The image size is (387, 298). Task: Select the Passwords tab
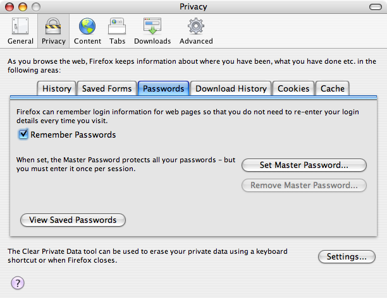[x=163, y=88]
